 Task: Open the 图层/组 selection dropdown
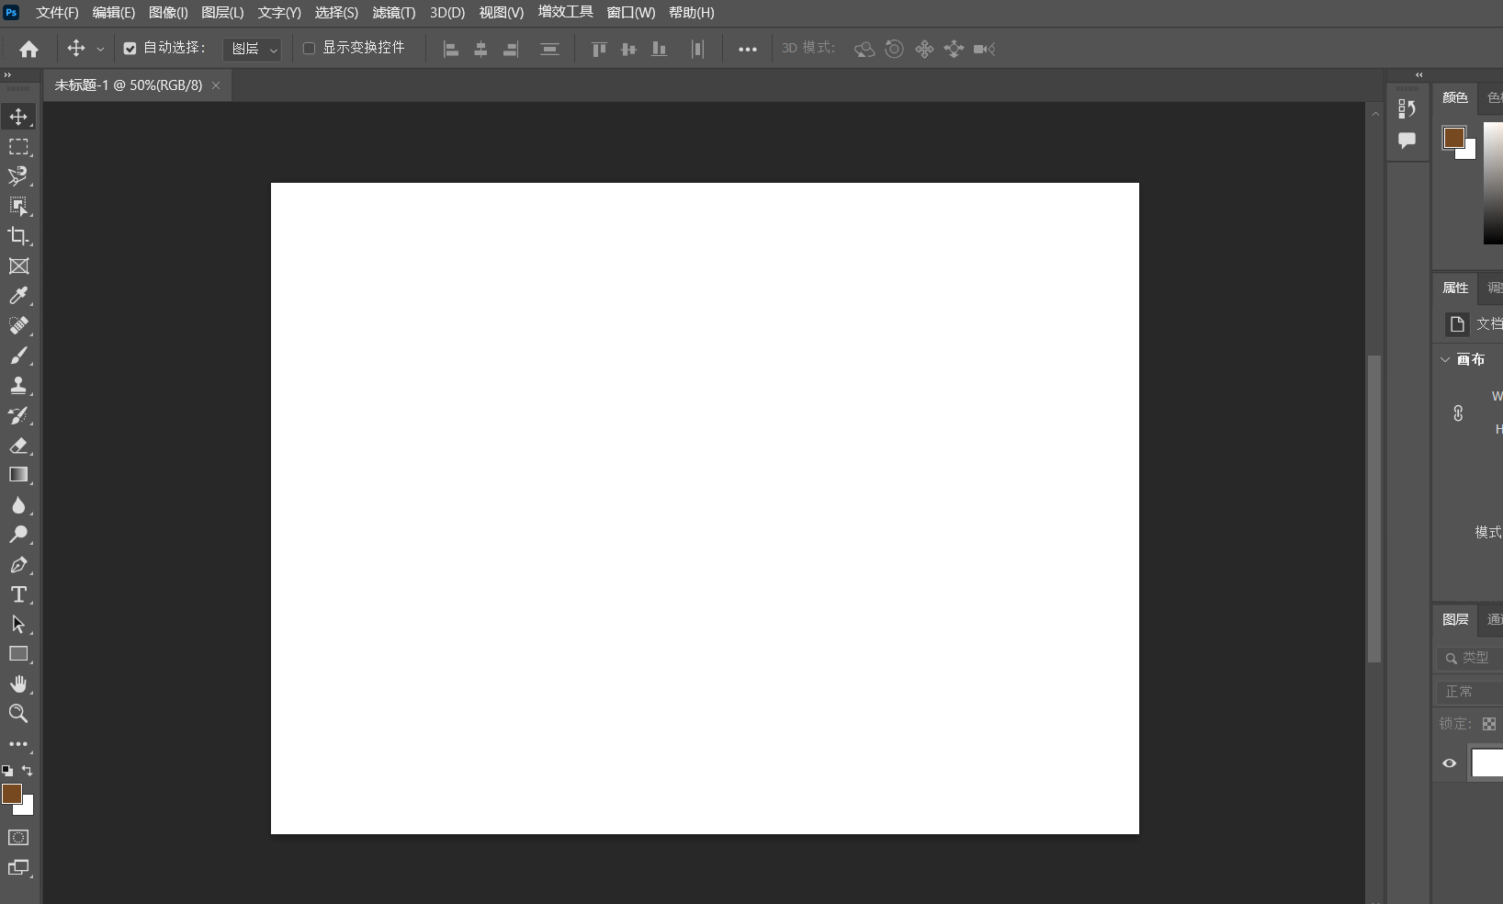click(x=252, y=50)
